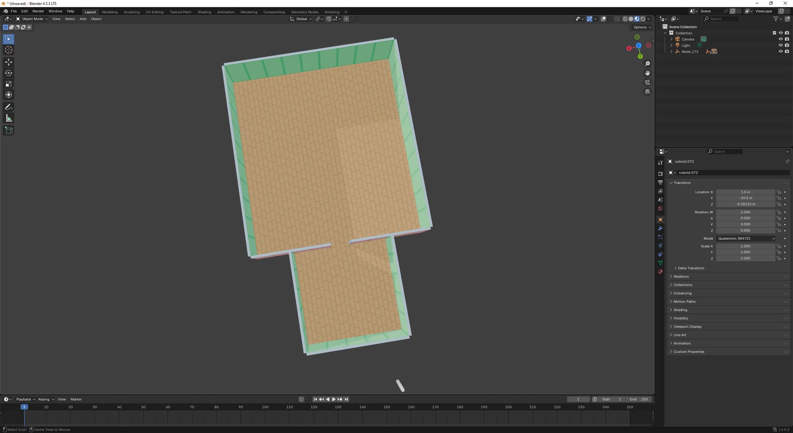The width and height of the screenshot is (793, 433).
Task: Hide Node_172 with eye icon
Action: pyautogui.click(x=780, y=52)
